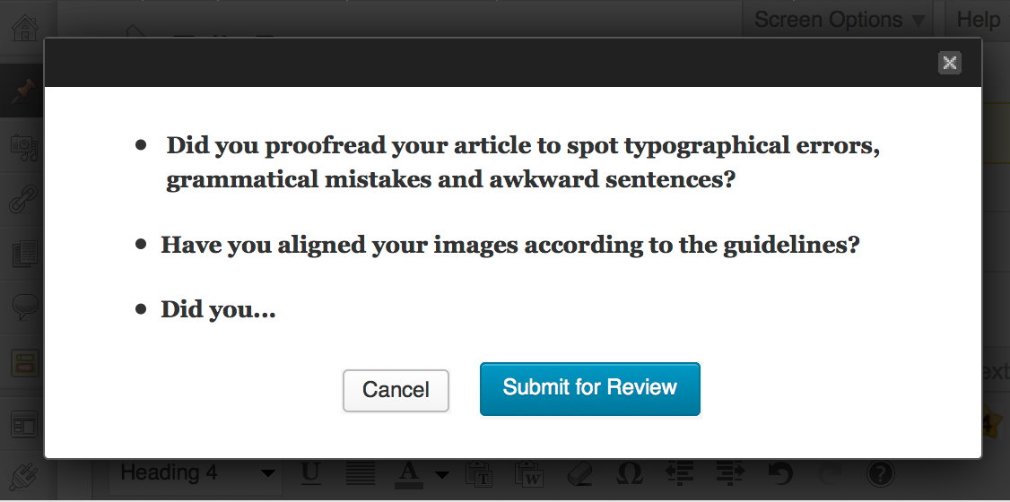The image size is (1010, 502).
Task: Apply the text color A swatch
Action: pos(408,474)
